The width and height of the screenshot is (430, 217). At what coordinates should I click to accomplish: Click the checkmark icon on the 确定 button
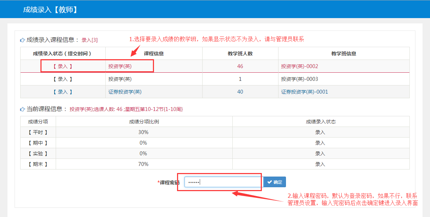point(269,182)
